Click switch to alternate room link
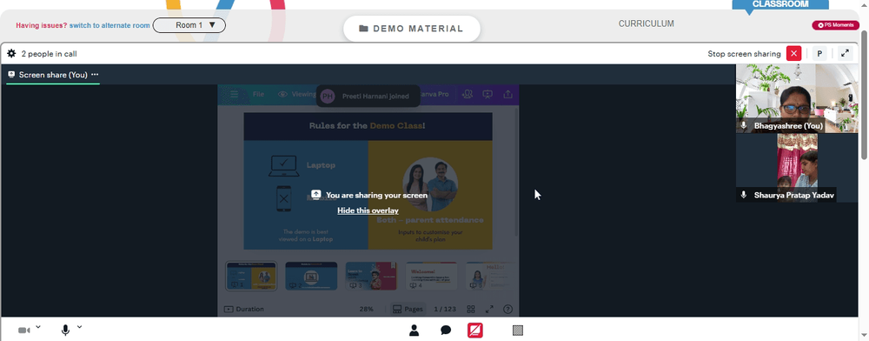 [x=109, y=25]
